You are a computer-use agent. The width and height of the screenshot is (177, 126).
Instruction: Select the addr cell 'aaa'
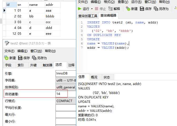click(53, 10)
